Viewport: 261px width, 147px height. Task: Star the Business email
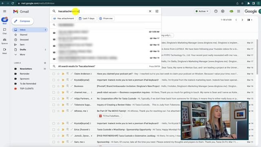click(58, 86)
